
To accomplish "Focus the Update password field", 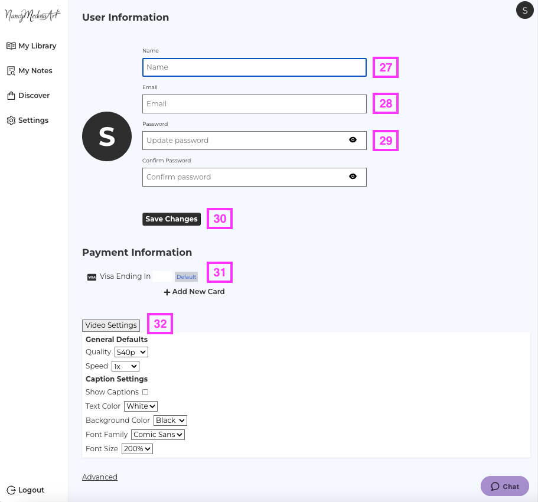I will tap(255, 141).
